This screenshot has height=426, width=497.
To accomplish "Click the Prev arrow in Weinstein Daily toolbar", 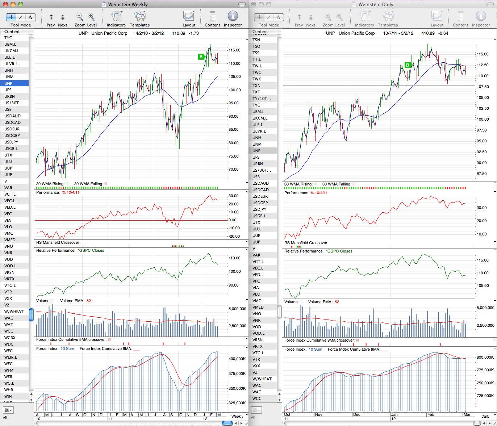I will coord(299,17).
